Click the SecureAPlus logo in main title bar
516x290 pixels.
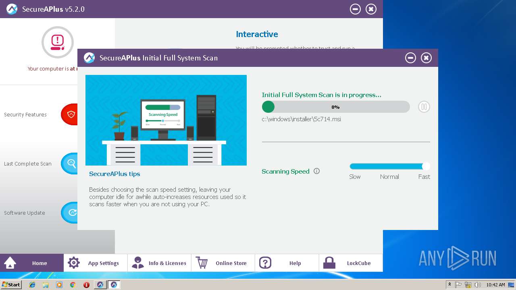tap(12, 9)
